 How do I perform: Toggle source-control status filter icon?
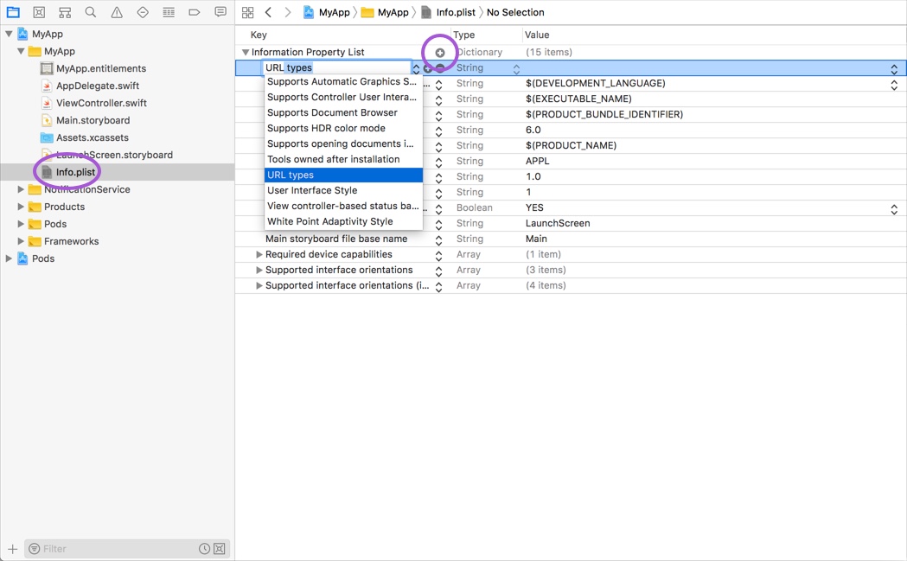[220, 549]
